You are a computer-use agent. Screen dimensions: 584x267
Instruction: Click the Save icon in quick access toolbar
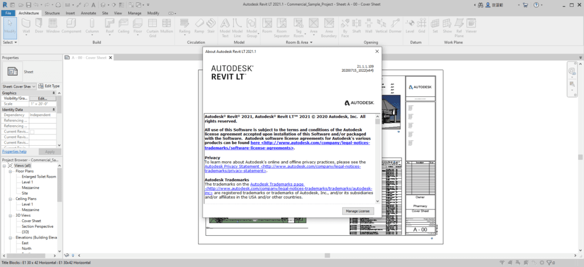[29, 5]
